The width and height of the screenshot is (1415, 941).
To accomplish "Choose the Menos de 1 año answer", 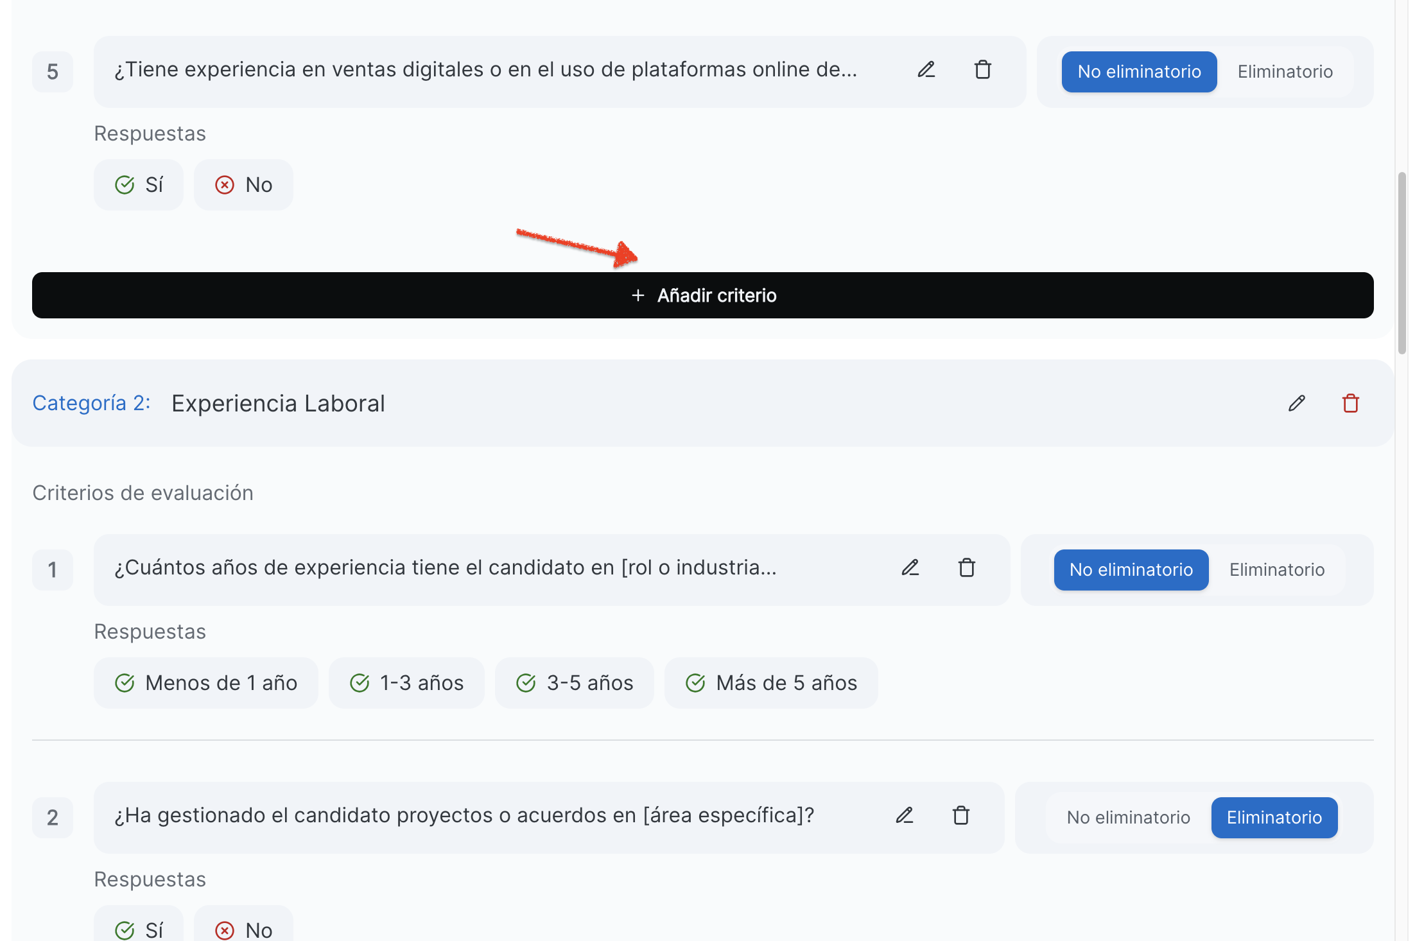I will pyautogui.click(x=205, y=683).
